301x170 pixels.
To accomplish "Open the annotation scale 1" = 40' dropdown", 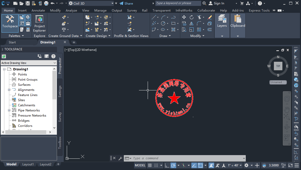I will 235,165.
